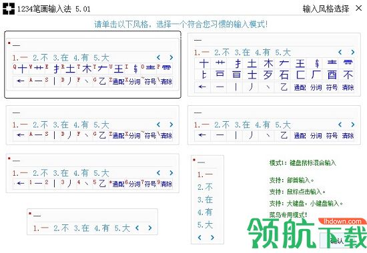Screen dimensions: 367x253
Task: Click next-page arrow in number-key style panel
Action: [171, 173]
